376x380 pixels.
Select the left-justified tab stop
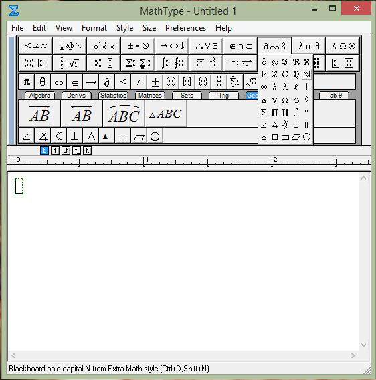tap(44, 151)
